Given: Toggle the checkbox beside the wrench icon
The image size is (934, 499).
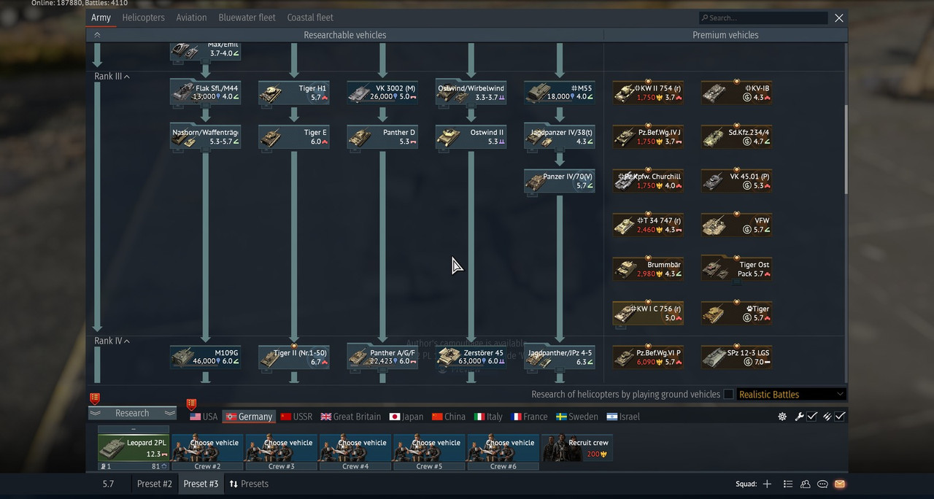Looking at the screenshot, I should [812, 417].
